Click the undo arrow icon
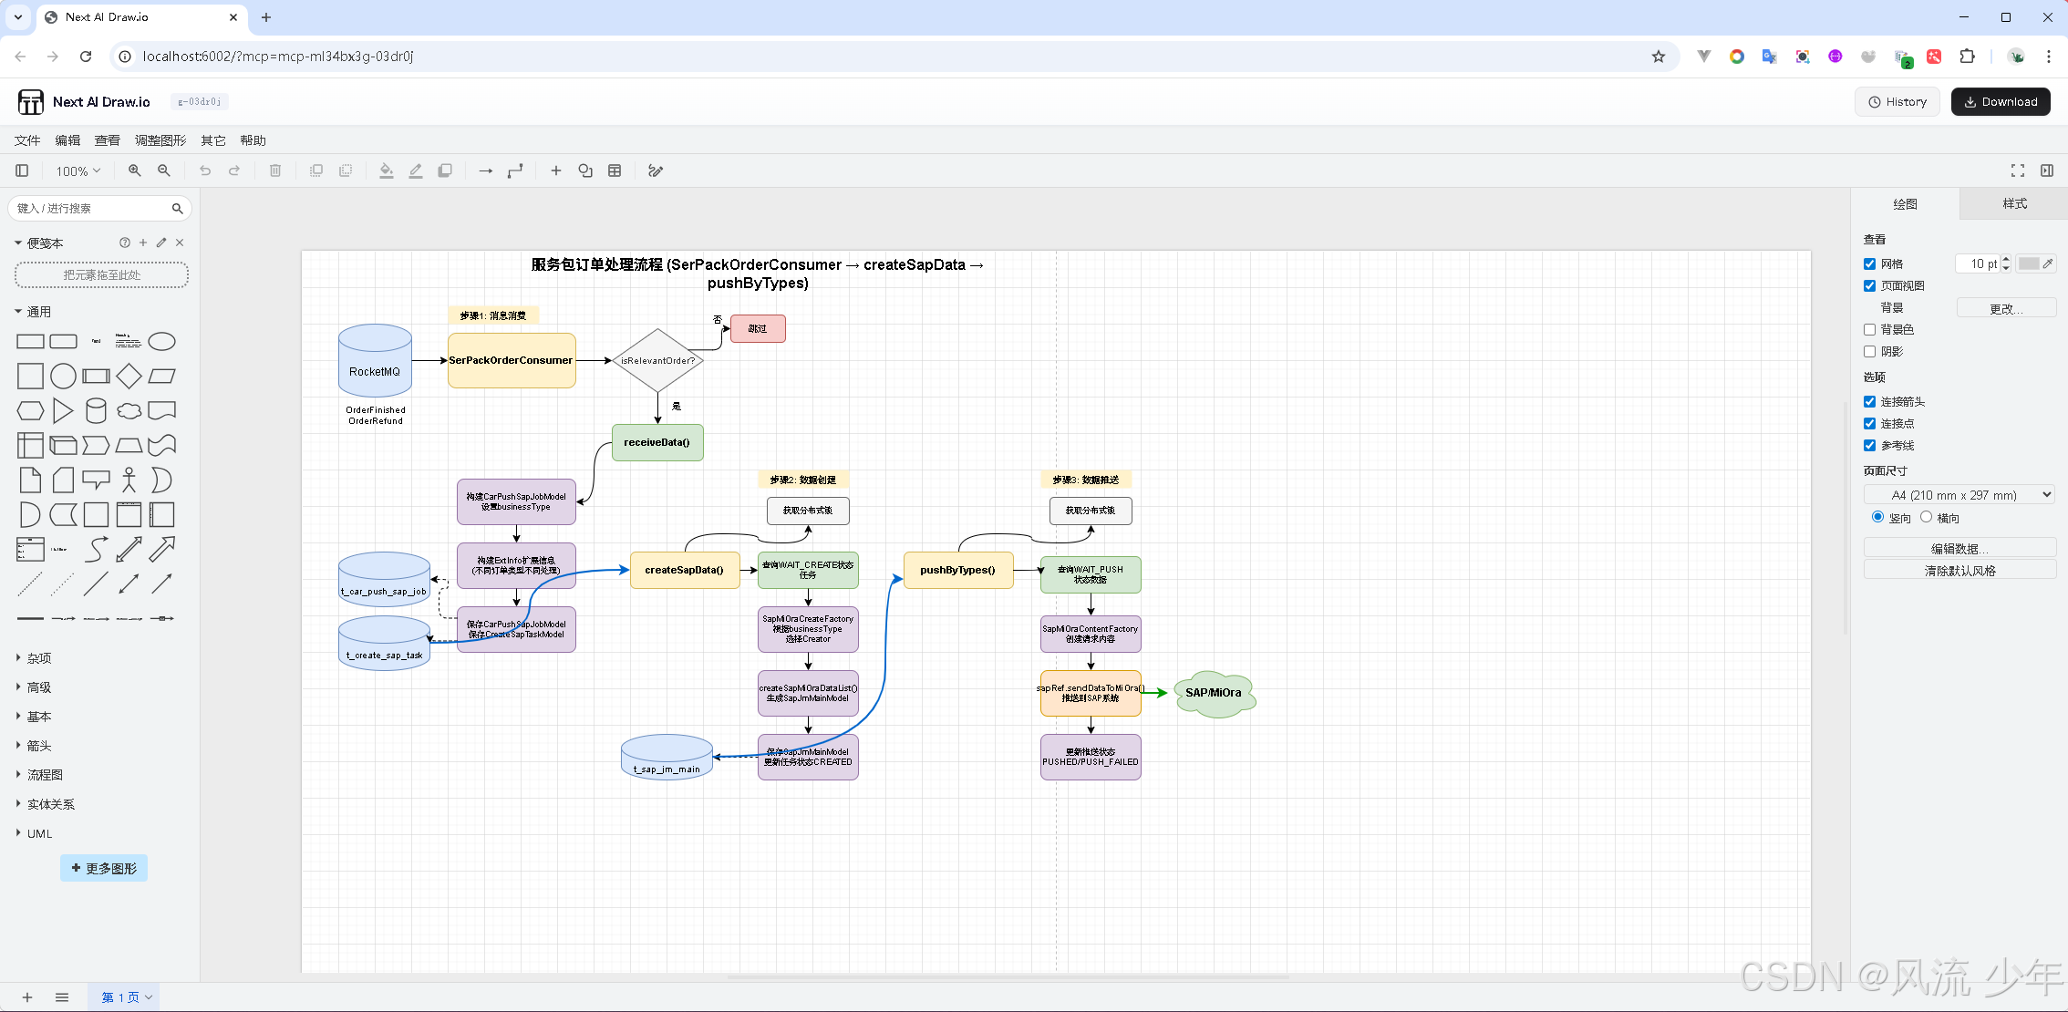The width and height of the screenshot is (2068, 1012). coord(205,170)
